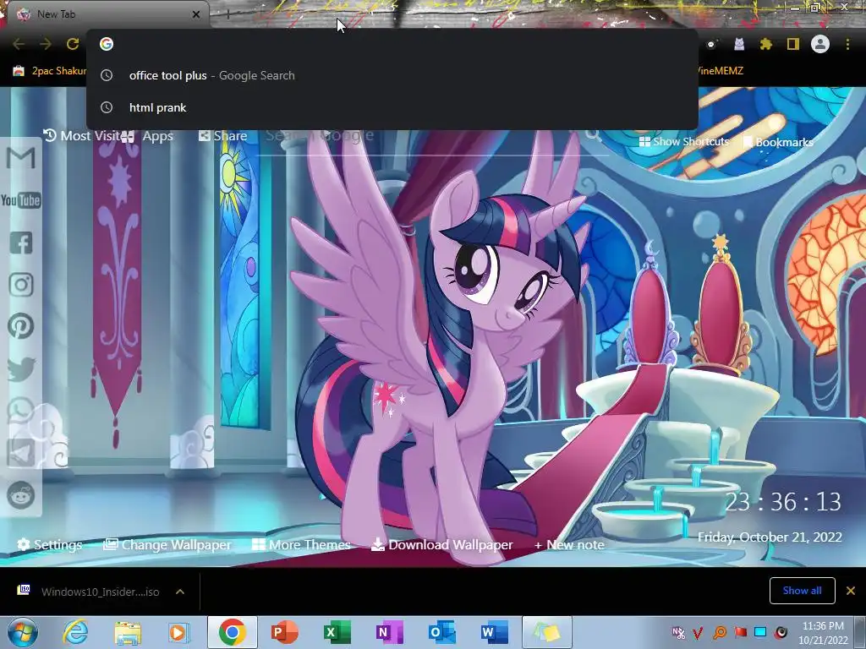Open Telegram shortcut in the sidebar
Viewport: 866px width, 649px height.
[21, 453]
